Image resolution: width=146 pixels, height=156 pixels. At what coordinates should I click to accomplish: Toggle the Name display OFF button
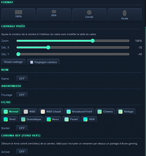22,79
